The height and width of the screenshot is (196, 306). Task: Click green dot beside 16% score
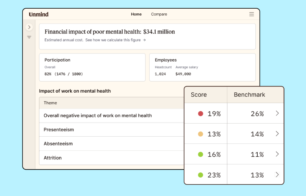[x=200, y=155]
